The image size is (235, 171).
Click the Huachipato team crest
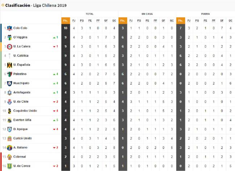point(10,83)
